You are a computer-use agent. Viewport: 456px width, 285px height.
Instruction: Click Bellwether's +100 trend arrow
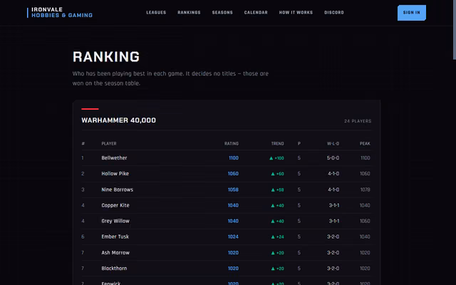tap(277, 158)
